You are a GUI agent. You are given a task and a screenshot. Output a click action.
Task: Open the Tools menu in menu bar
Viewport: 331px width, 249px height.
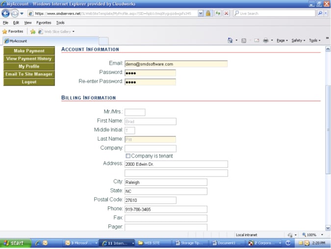pyautogui.click(x=60, y=23)
